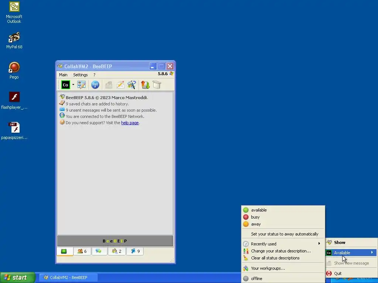Screen dimensions: 378x283
Task: Choose 'Quit' from the tray menu
Action: pyautogui.click(x=351, y=273)
